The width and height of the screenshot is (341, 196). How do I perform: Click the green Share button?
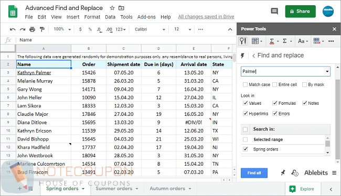[x=300, y=12]
